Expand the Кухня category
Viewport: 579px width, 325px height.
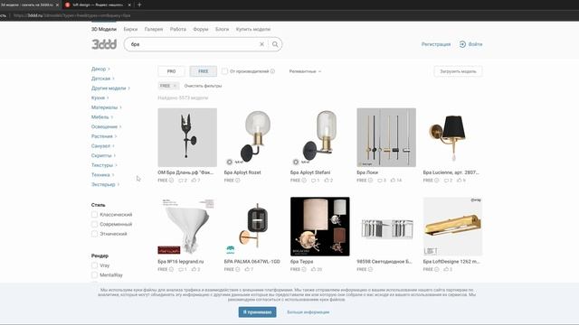(x=100, y=97)
